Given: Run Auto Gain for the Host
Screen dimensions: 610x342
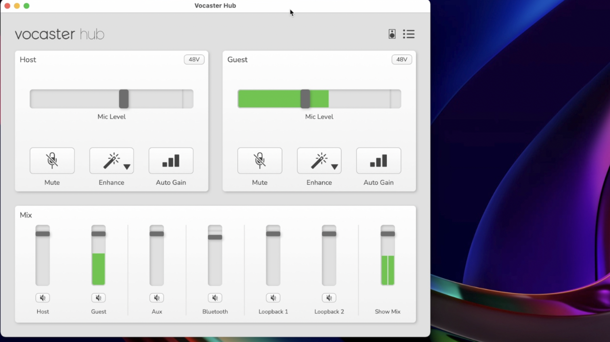Looking at the screenshot, I should click(171, 161).
